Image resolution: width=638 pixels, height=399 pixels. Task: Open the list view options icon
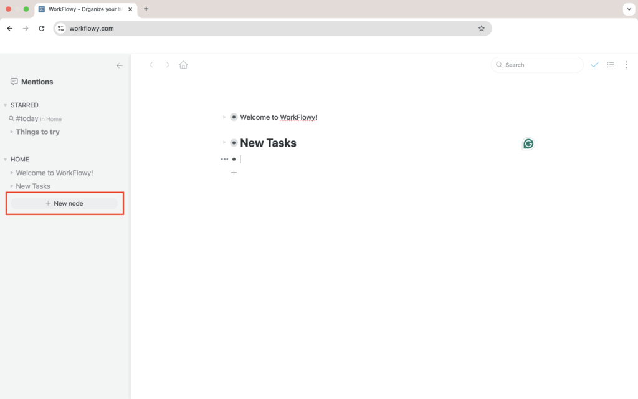[611, 65]
